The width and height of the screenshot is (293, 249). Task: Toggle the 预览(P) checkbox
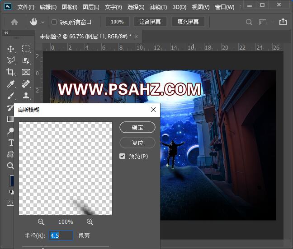(122, 156)
